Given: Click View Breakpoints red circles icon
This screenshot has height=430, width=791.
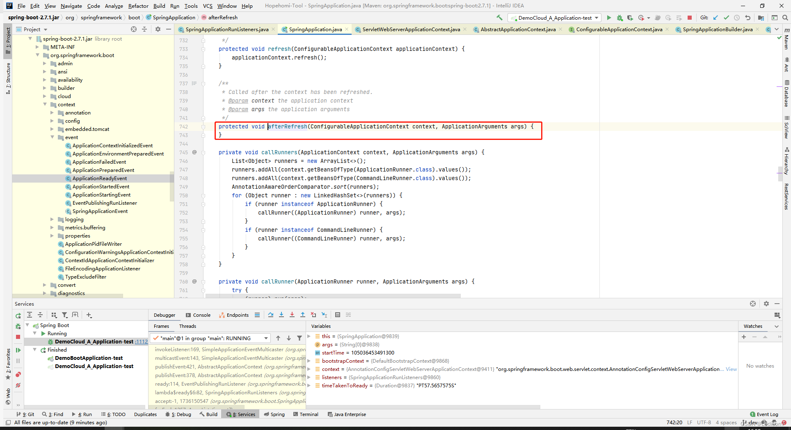Looking at the screenshot, I should pyautogui.click(x=18, y=374).
